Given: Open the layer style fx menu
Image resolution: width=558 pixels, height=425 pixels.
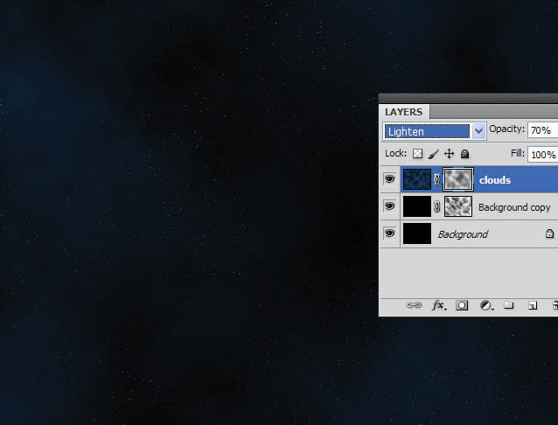Looking at the screenshot, I should click(x=438, y=306).
